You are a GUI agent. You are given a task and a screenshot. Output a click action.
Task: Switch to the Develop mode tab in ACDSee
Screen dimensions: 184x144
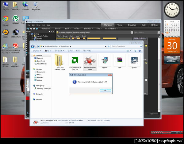pos(132,25)
